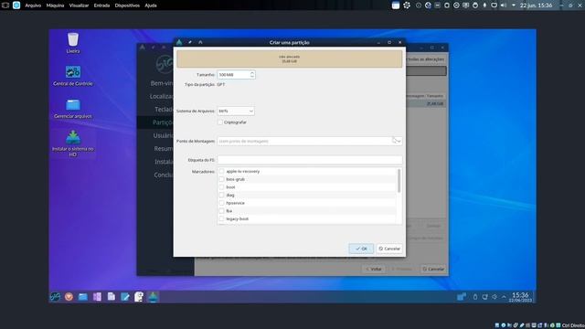This screenshot has height=329, width=585.
Task: Open the guest tray volume icon
Action: [x=495, y=297]
